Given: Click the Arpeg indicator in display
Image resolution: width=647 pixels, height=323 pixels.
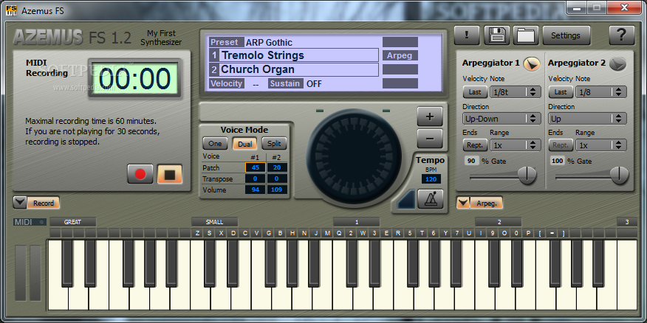Looking at the screenshot, I should pyautogui.click(x=400, y=55).
